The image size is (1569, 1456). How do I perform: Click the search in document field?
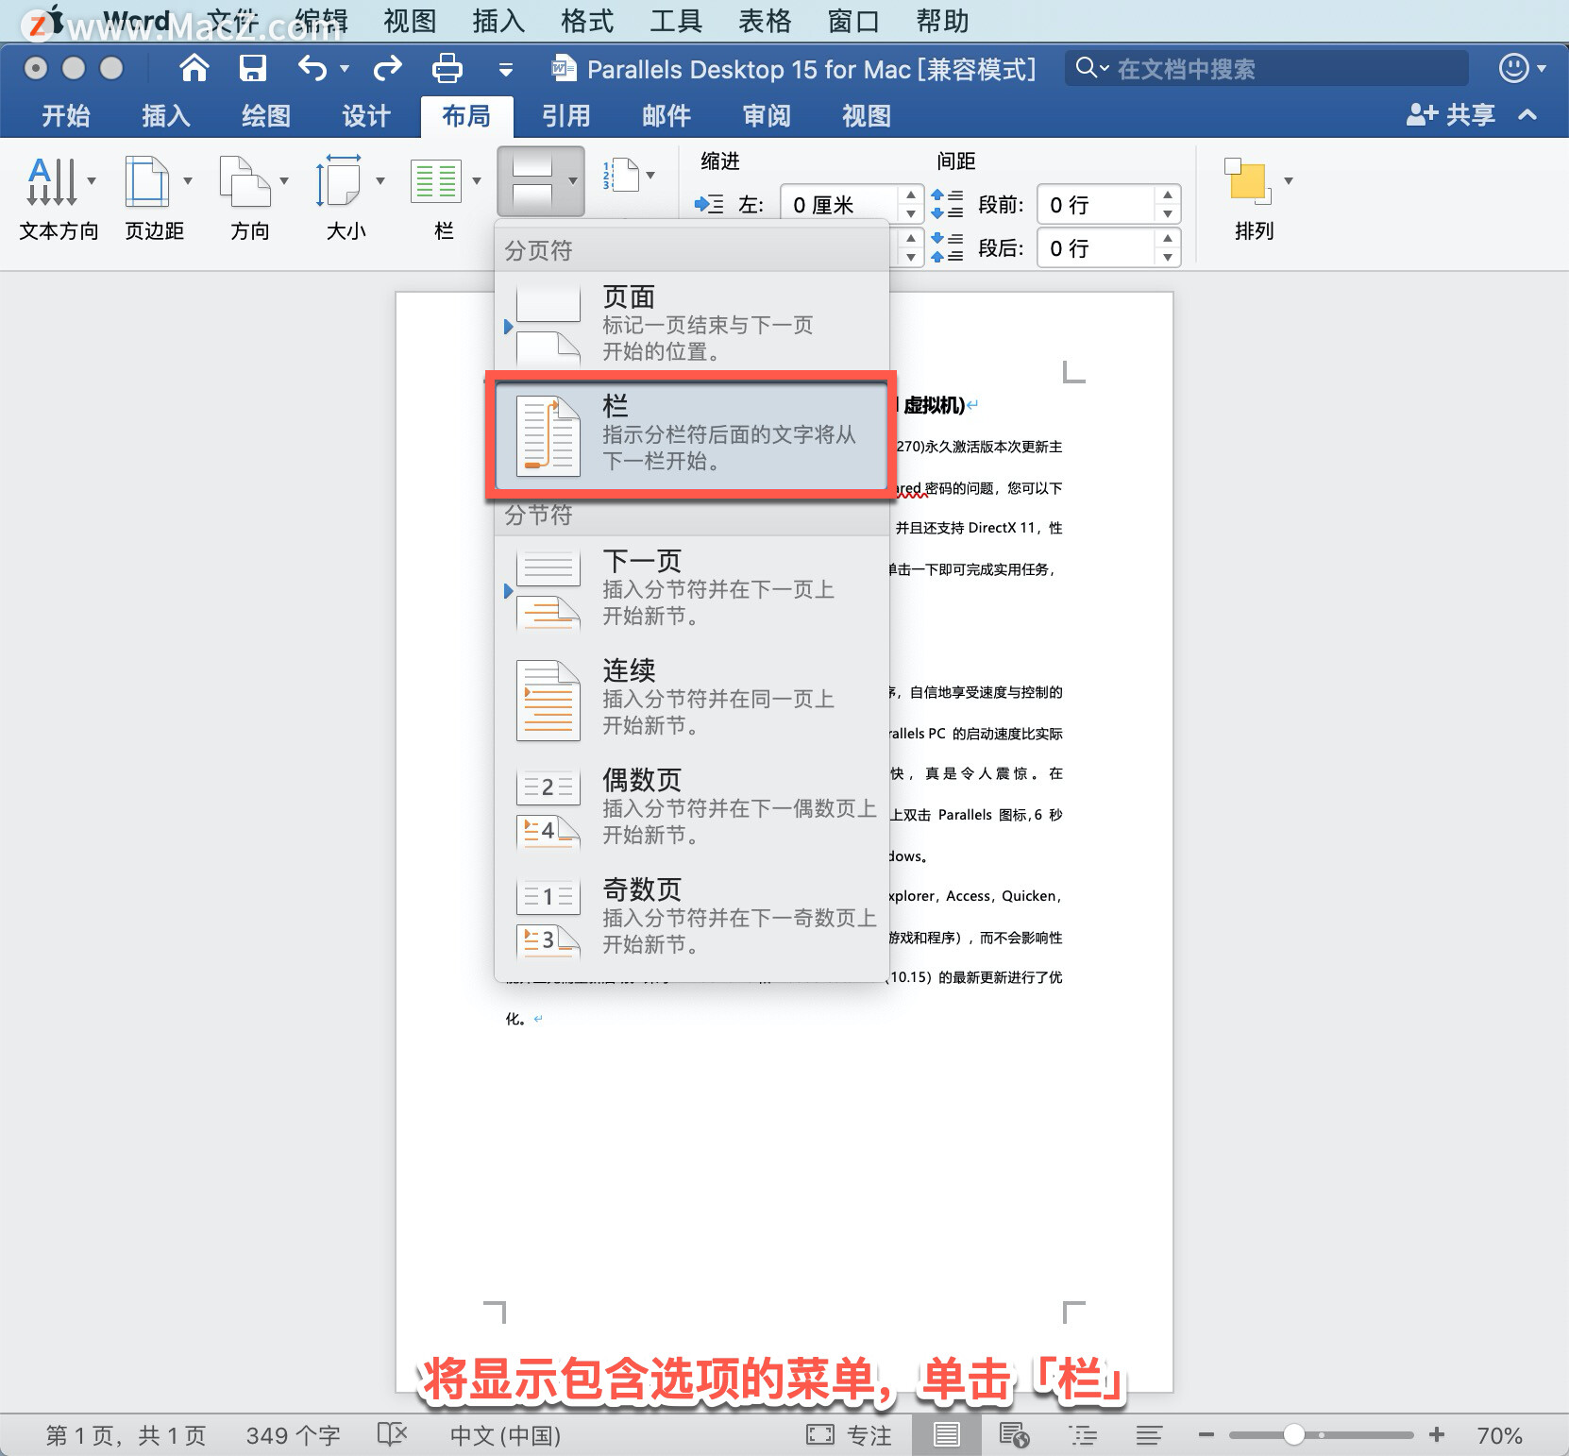point(1267,68)
